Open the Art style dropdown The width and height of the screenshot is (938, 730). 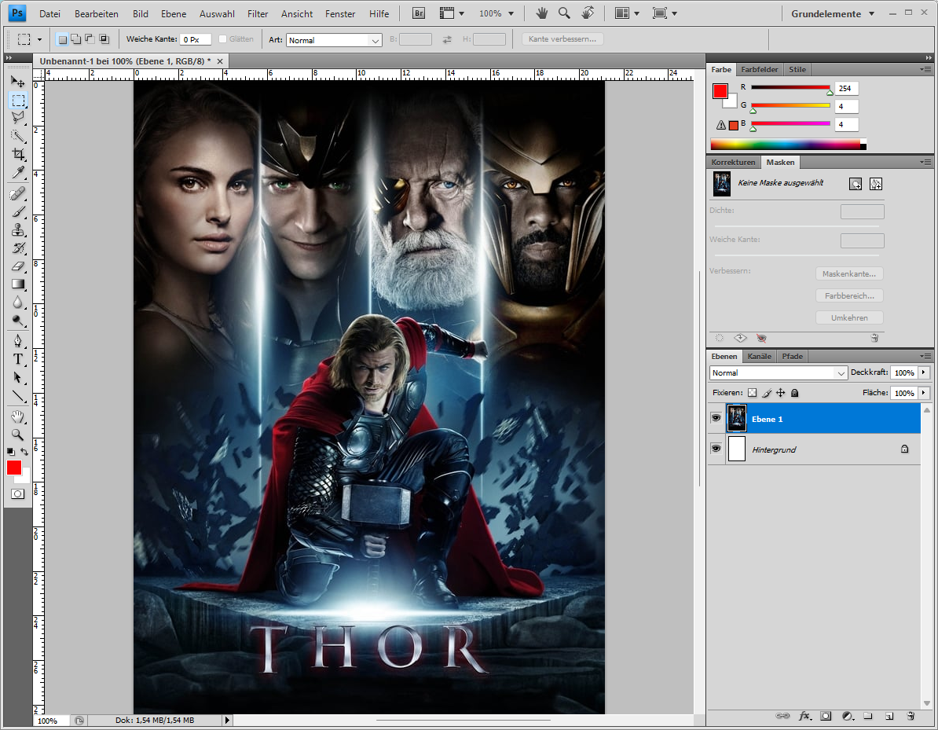[x=334, y=40]
